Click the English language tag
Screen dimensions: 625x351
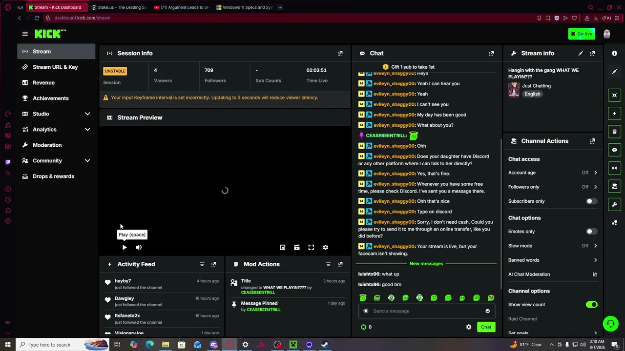tap(533, 94)
